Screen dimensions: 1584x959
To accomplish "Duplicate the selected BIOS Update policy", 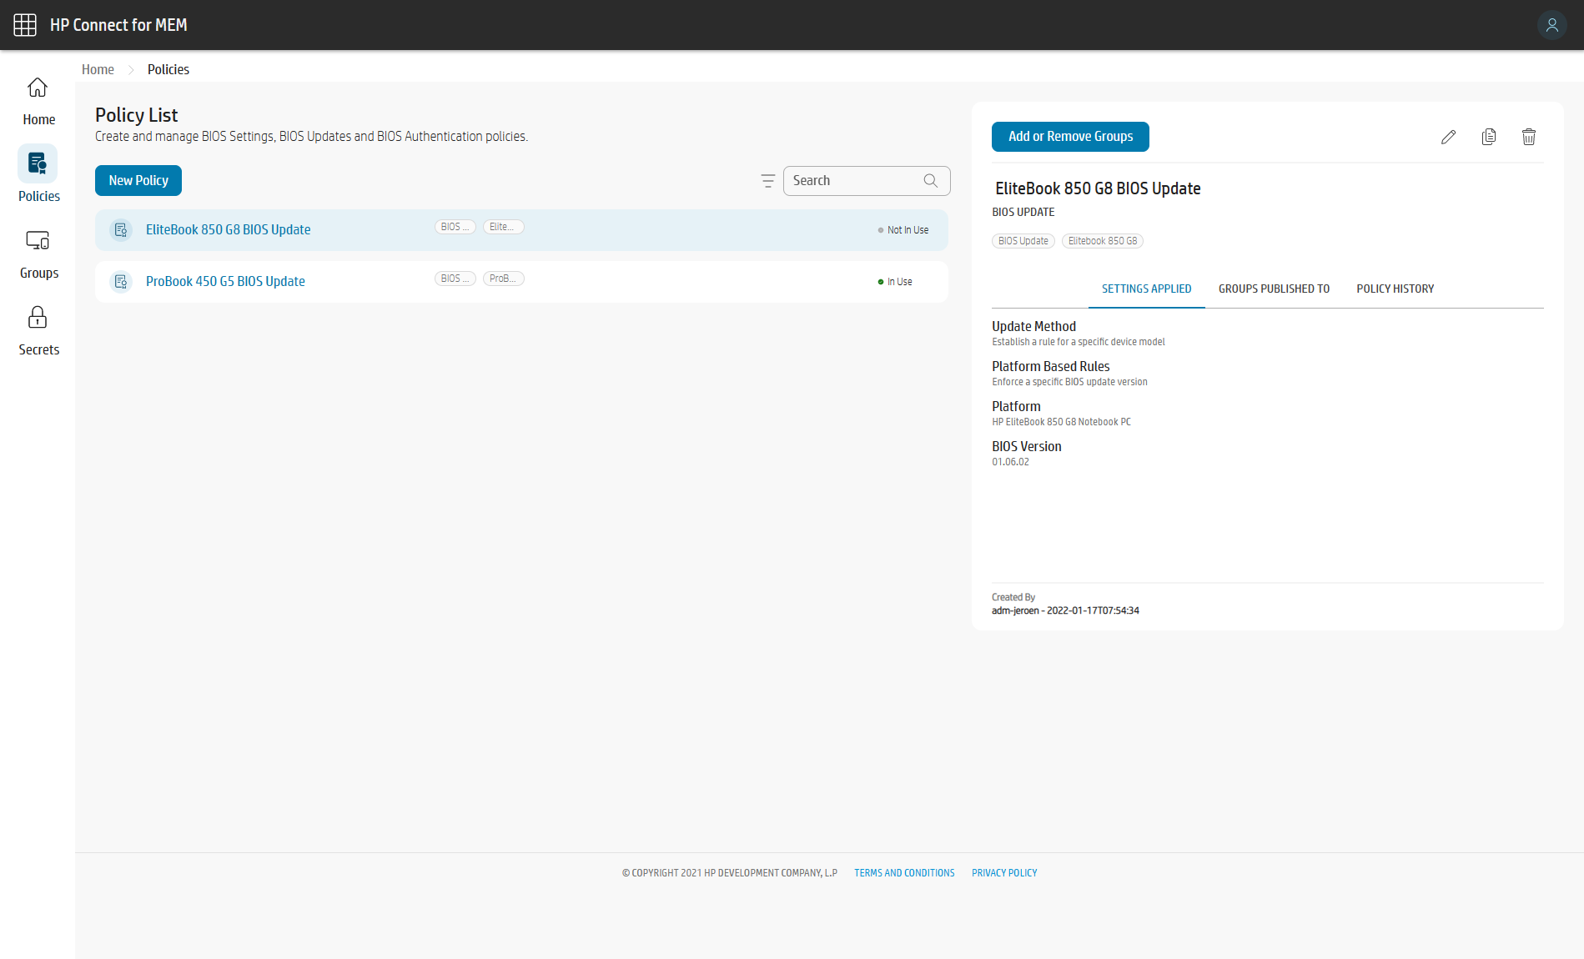I will 1488,137.
